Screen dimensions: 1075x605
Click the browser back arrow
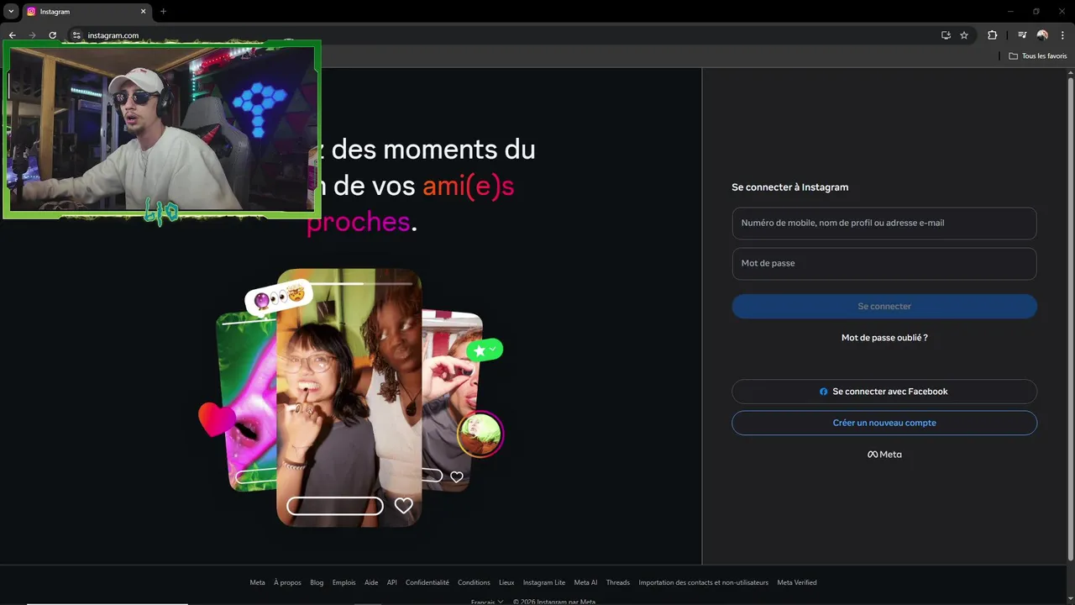(x=12, y=35)
